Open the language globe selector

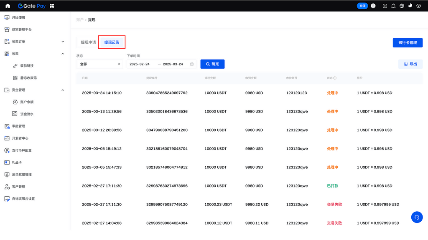tap(402, 6)
